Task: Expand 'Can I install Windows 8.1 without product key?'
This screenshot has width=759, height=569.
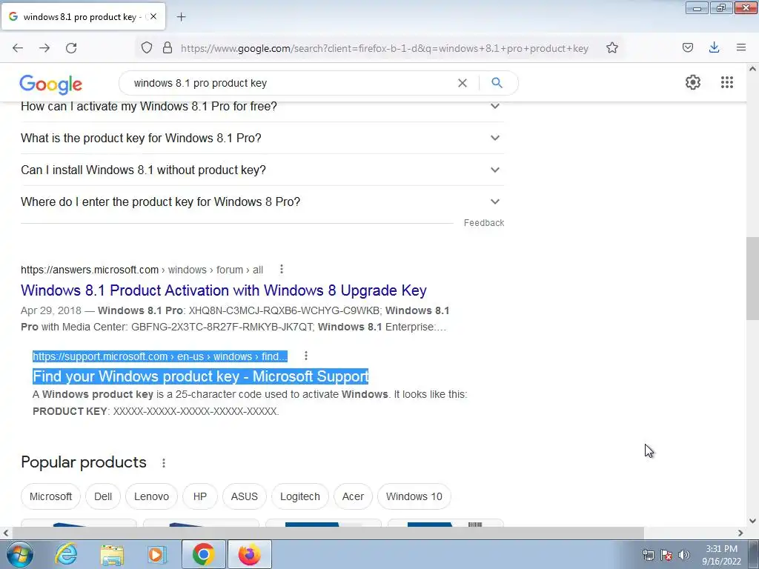Action: [x=262, y=170]
